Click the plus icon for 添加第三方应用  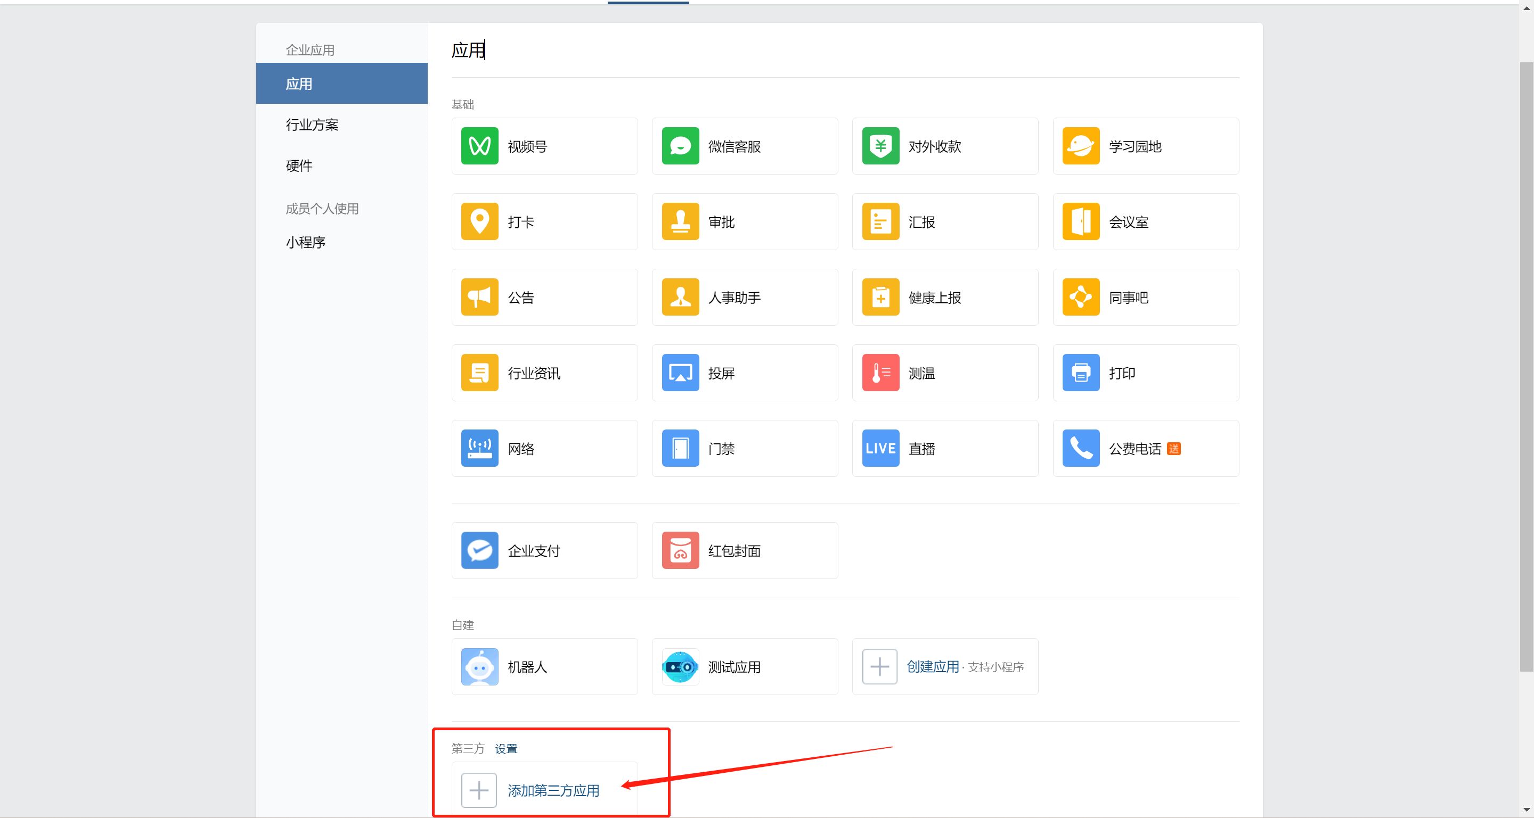point(479,790)
